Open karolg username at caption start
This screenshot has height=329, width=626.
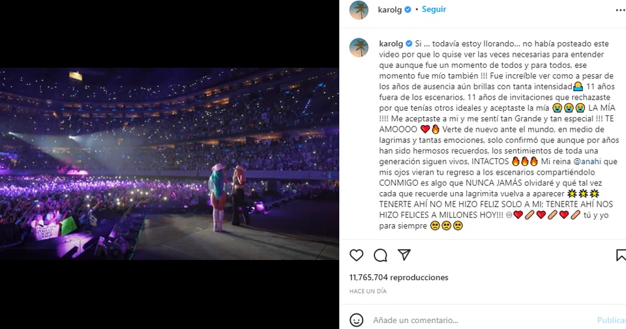click(391, 44)
